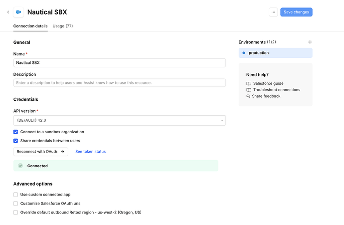Screen dimensions: 344x225
Task: Uncheck Share credentials between users
Action: tap(16, 141)
